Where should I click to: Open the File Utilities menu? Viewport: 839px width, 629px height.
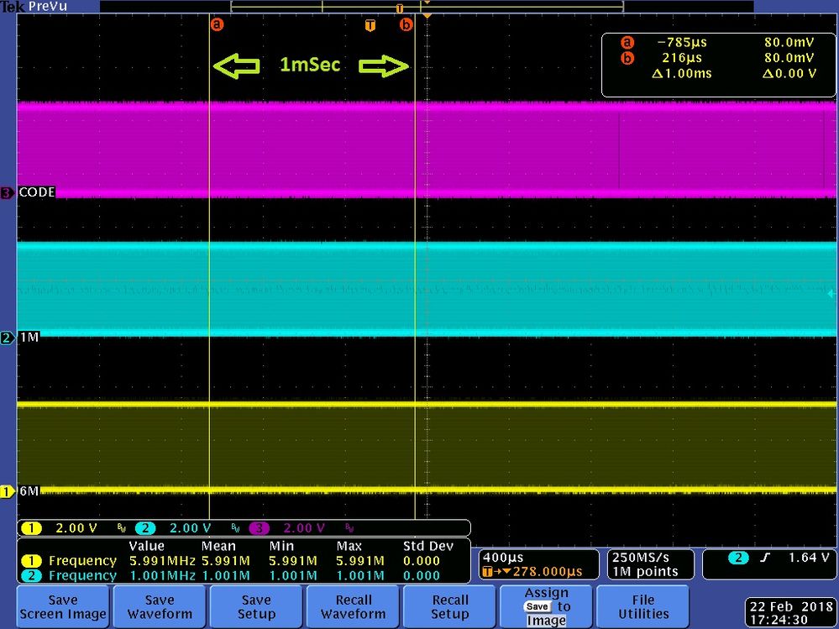(643, 606)
